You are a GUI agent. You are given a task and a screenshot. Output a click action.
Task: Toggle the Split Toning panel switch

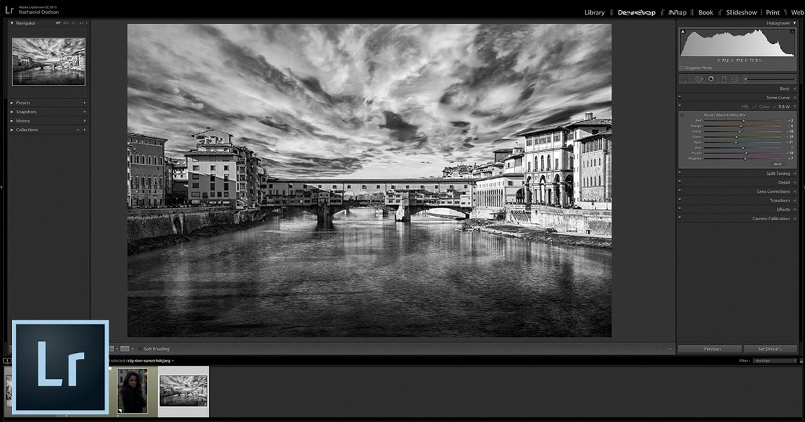(x=680, y=173)
